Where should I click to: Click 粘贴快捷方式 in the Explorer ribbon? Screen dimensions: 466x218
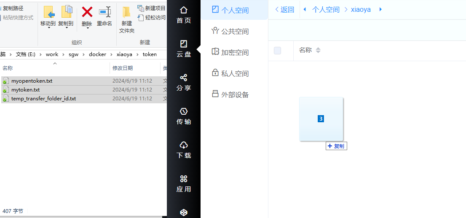pos(16,18)
